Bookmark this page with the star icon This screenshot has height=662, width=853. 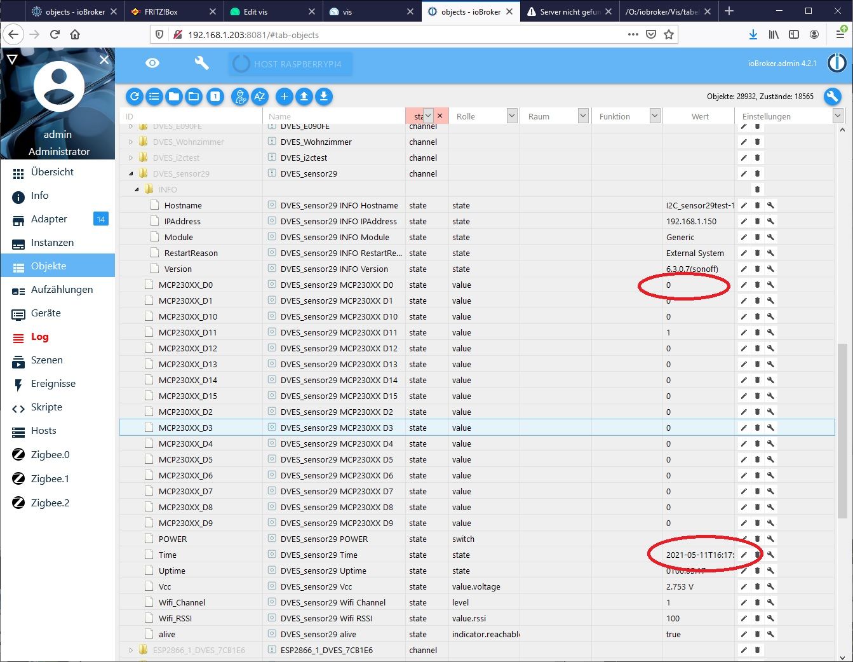point(669,34)
